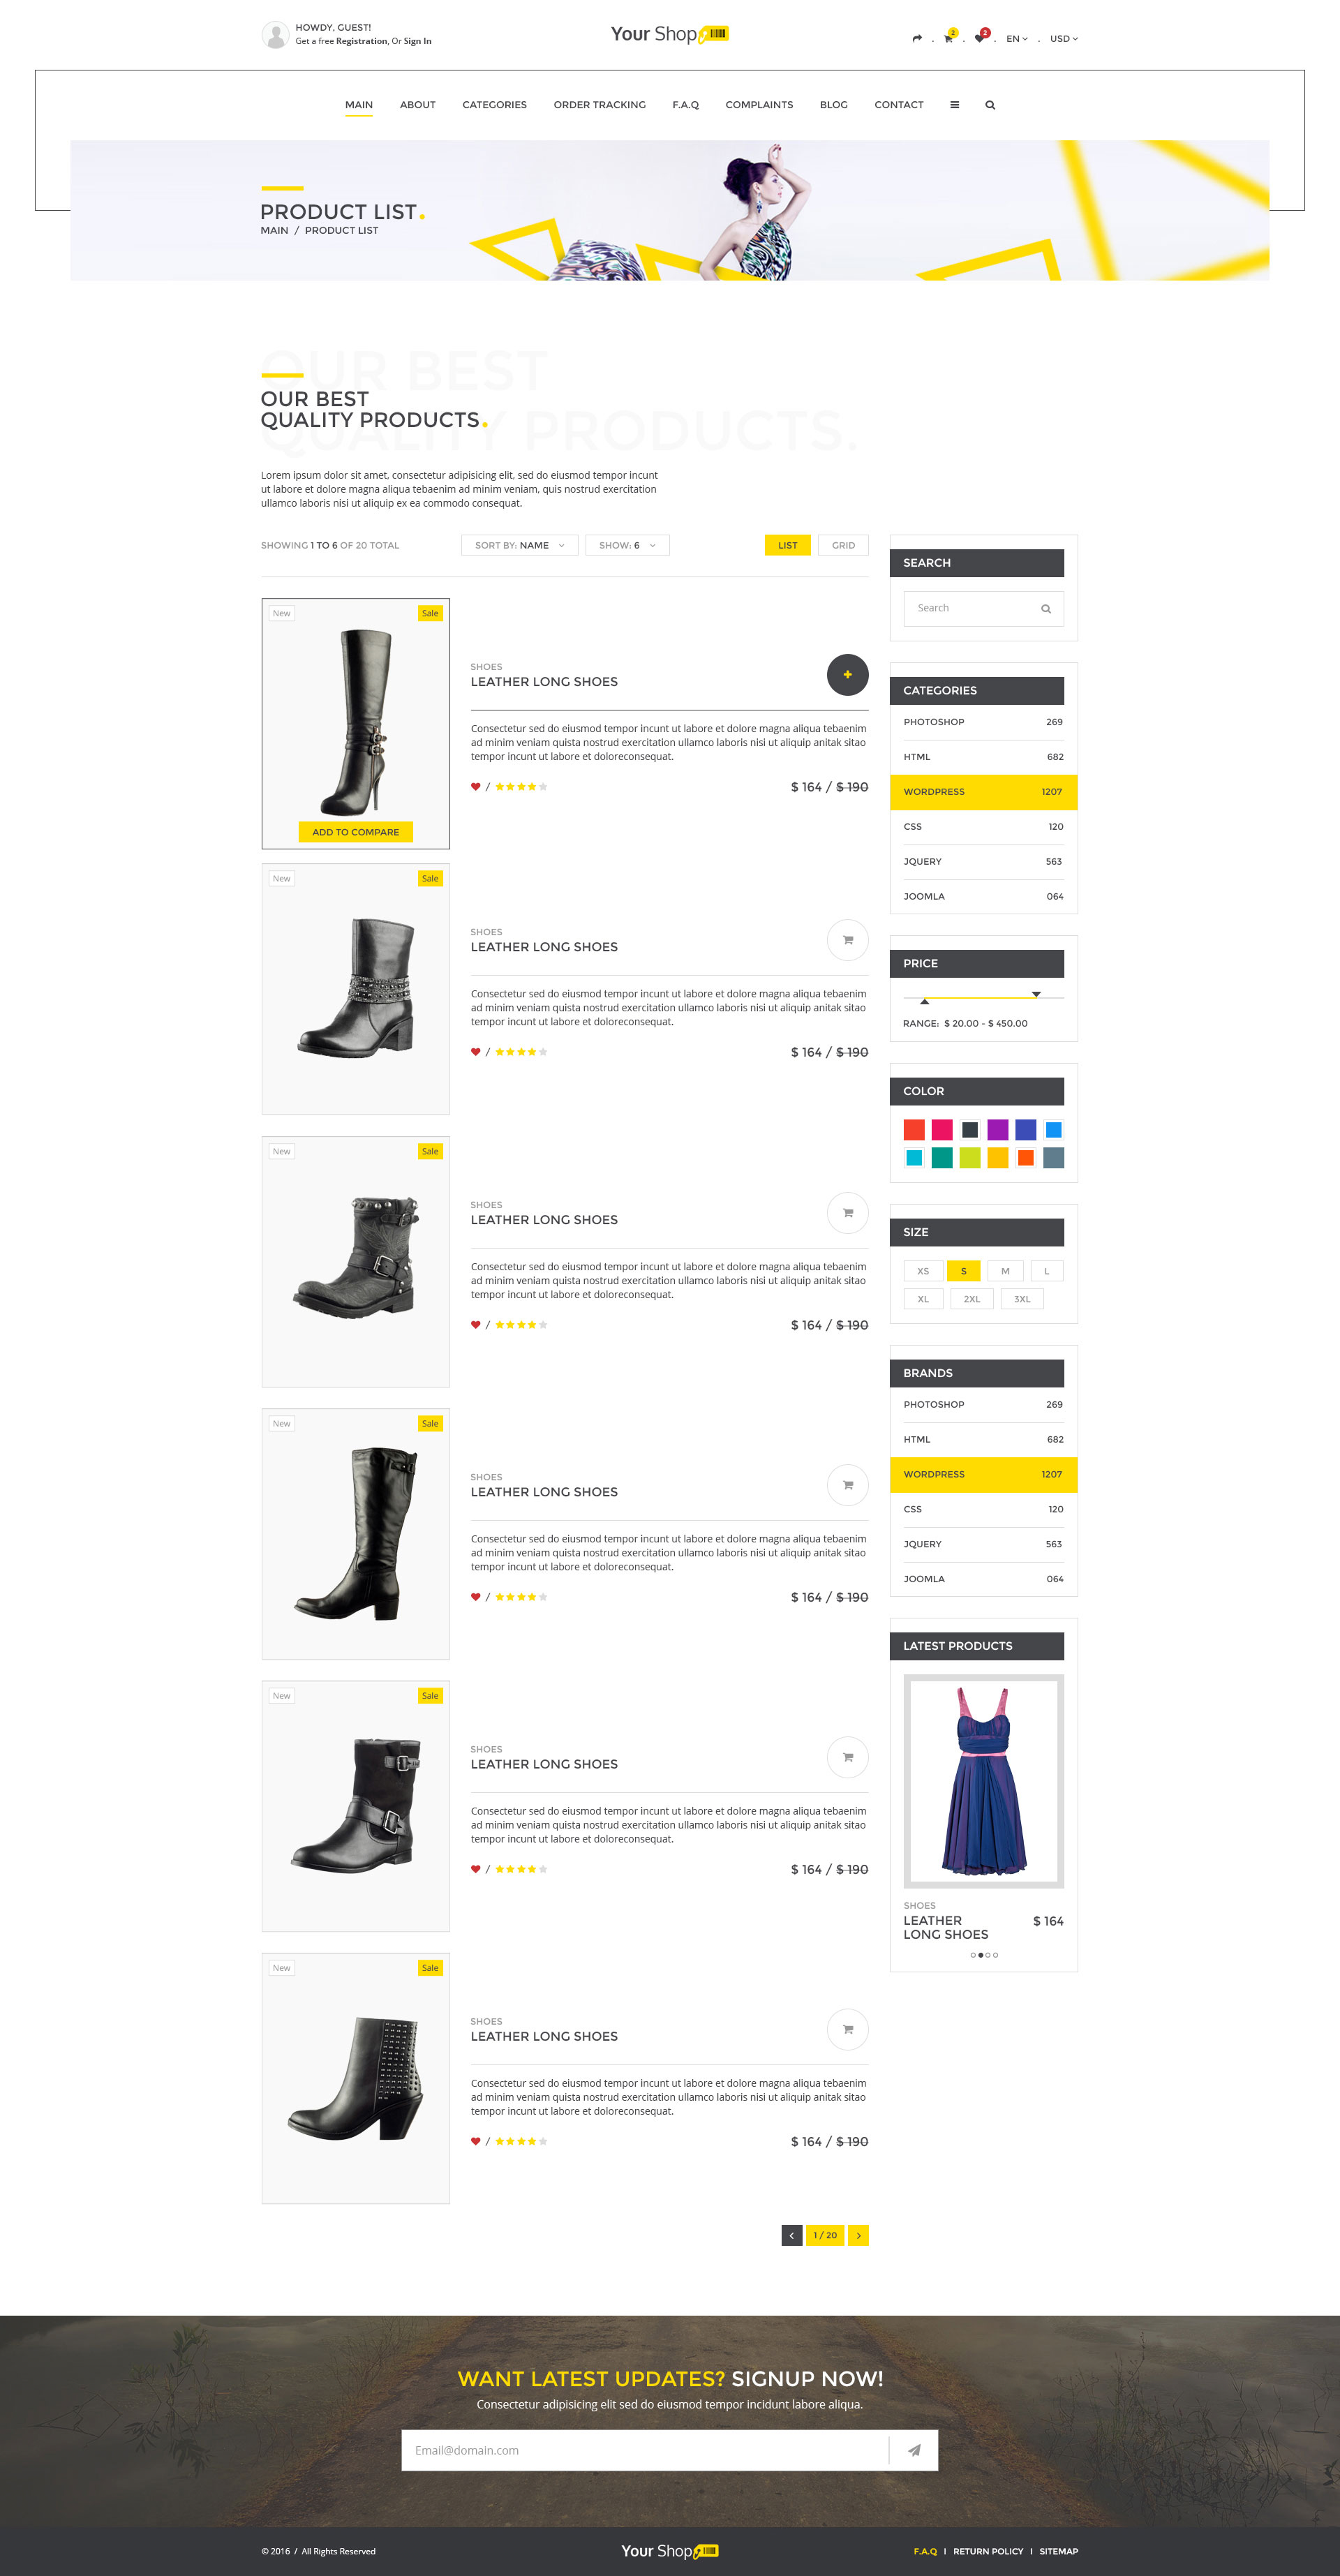Open the shopping cart icon in header
Image resolution: width=1340 pixels, height=2576 pixels.
pos(948,38)
